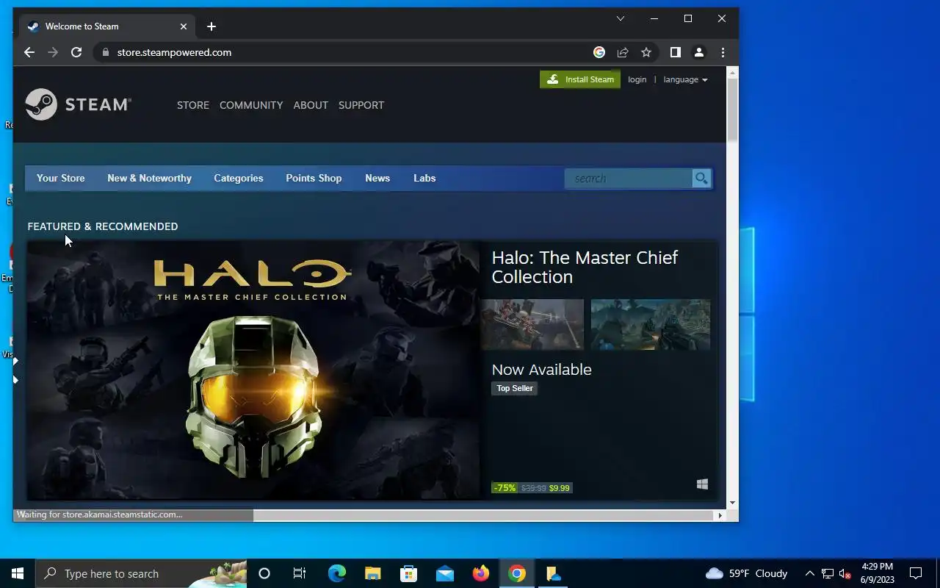Image resolution: width=940 pixels, height=588 pixels.
Task: Click the Windows platform icon on the Halo capsule
Action: point(702,484)
